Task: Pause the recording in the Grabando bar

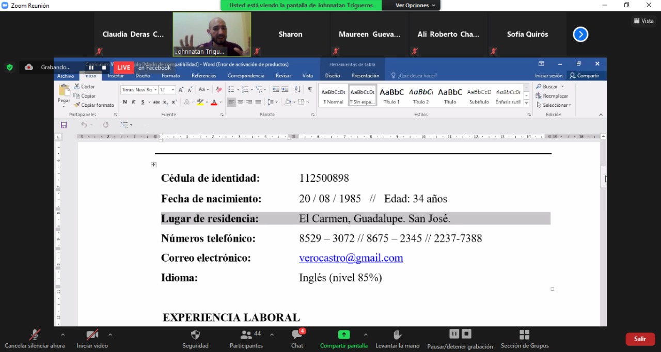Action: point(91,68)
